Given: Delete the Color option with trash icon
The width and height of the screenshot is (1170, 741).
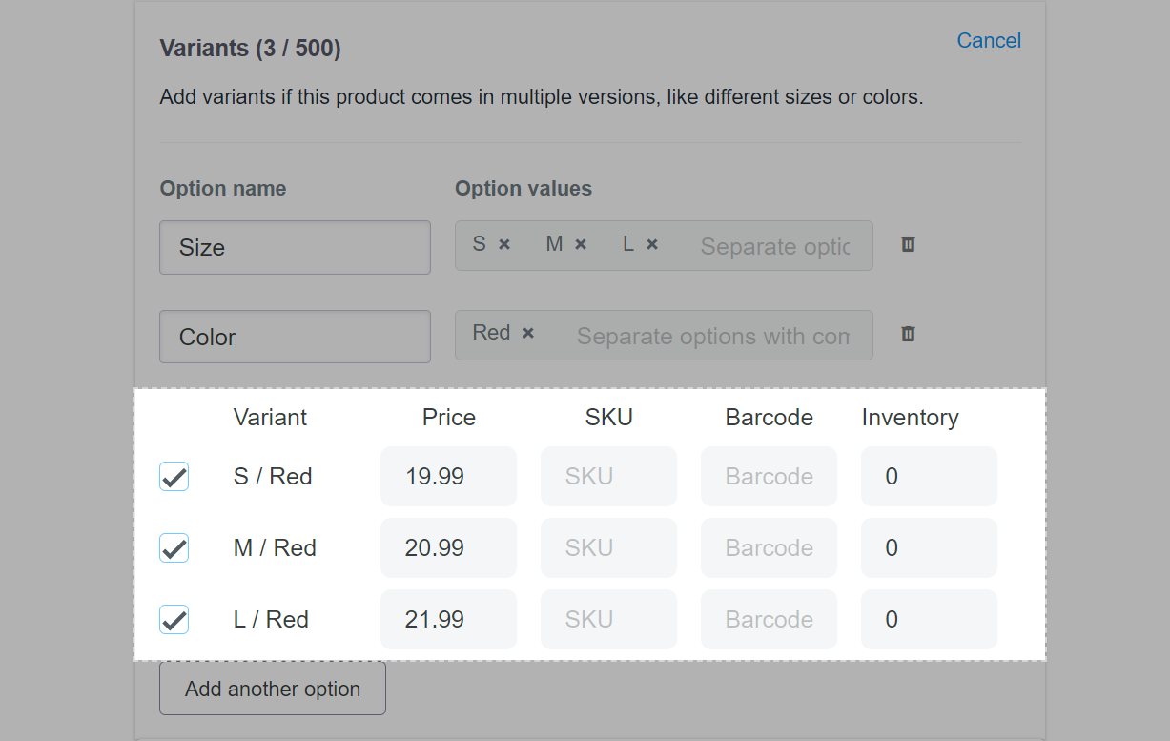Looking at the screenshot, I should (x=908, y=335).
